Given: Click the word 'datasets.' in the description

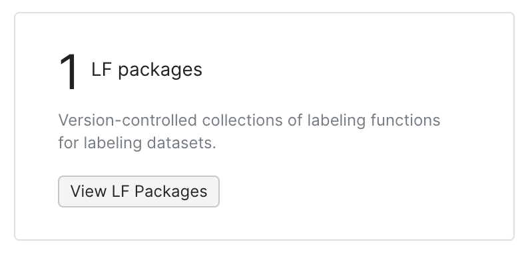Looking at the screenshot, I should (182, 143).
